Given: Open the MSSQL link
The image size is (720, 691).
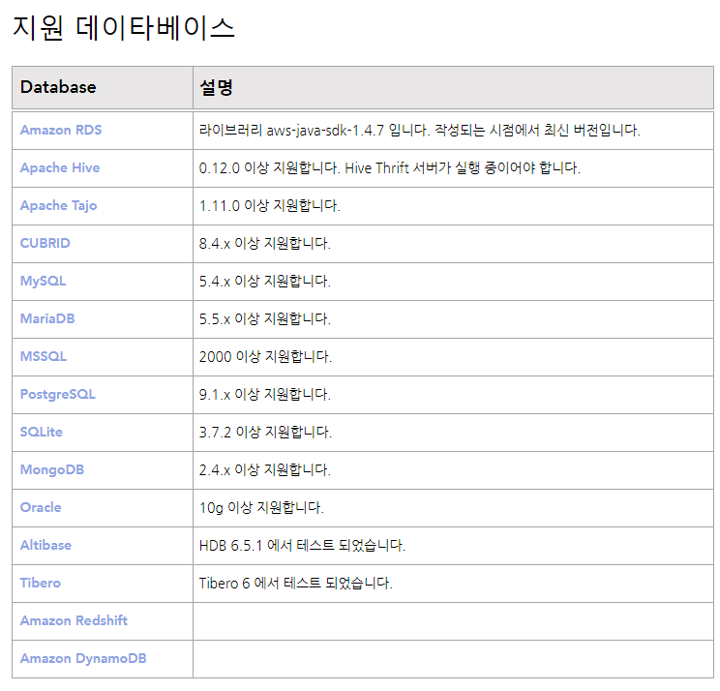Looking at the screenshot, I should point(44,356).
